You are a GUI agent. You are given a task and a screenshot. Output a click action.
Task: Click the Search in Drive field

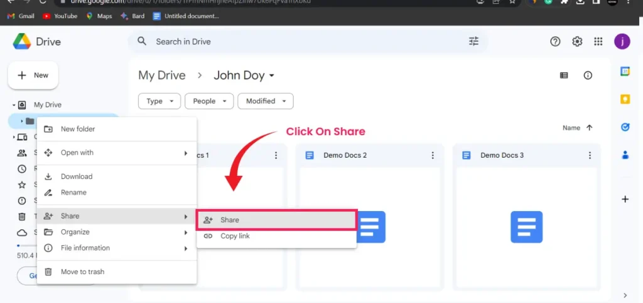point(301,41)
